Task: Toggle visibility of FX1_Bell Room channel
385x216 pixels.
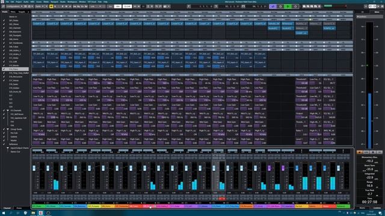Action: tap(4, 114)
